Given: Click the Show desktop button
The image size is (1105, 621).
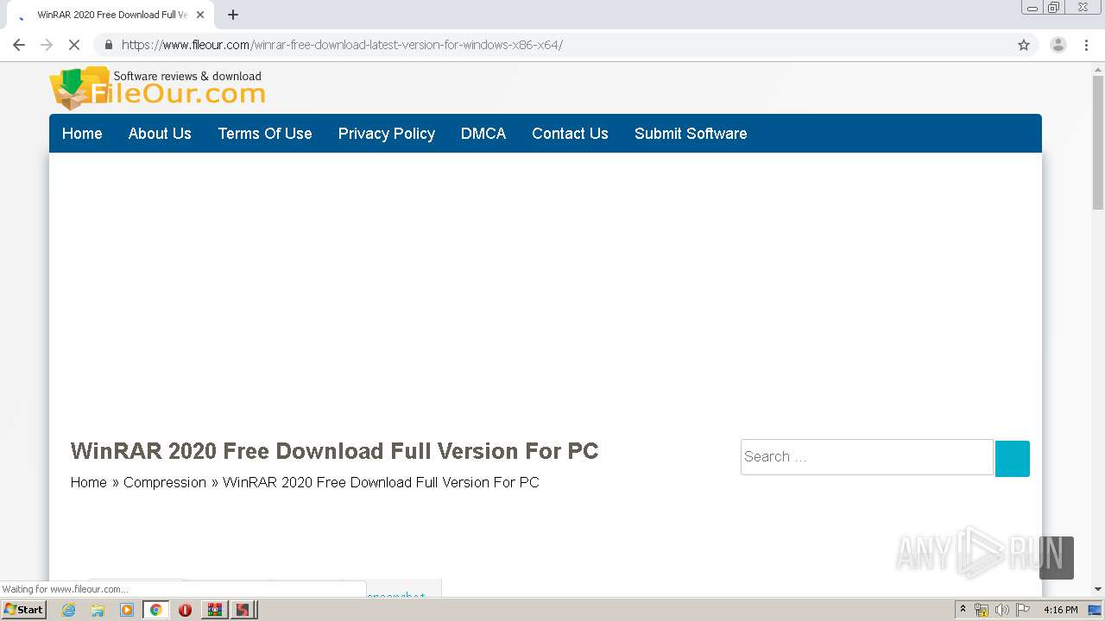Looking at the screenshot, I should (1096, 610).
